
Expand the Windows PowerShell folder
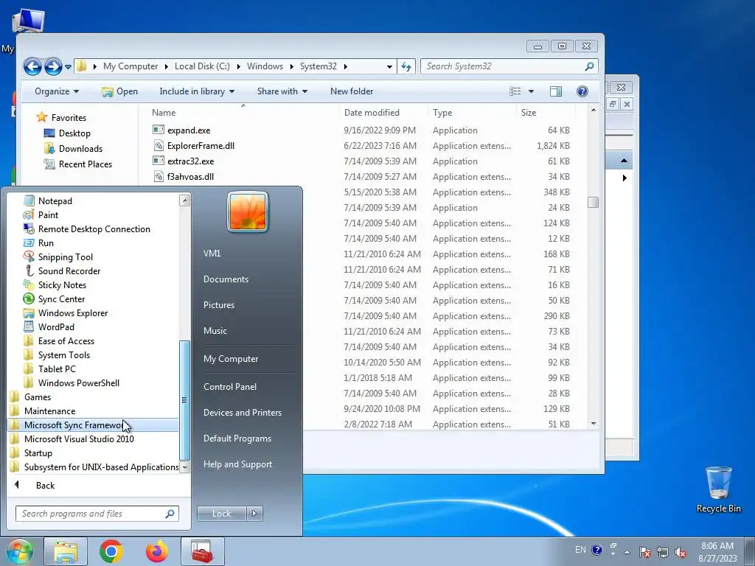[x=78, y=382]
